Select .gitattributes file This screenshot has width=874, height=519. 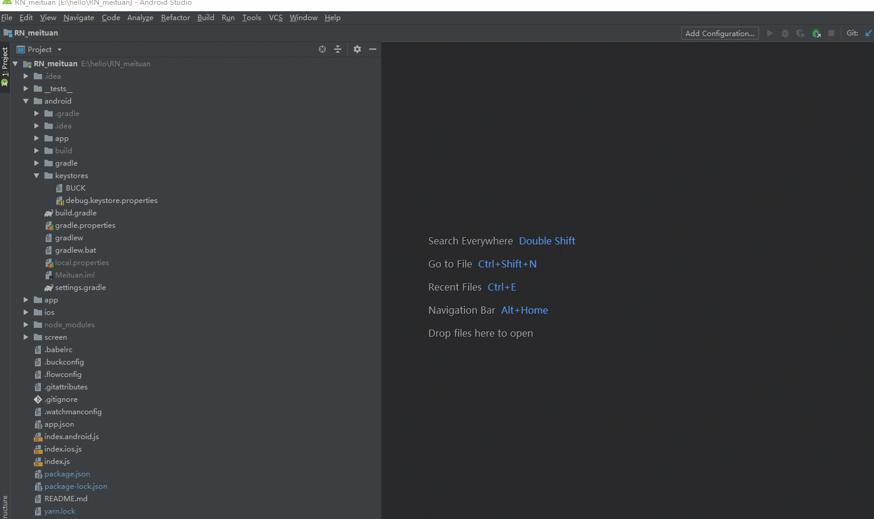click(66, 387)
